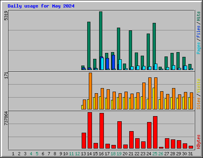The image size is (203, 158).
Task: Click the blue Files bar for day 18
Action: 113,62
